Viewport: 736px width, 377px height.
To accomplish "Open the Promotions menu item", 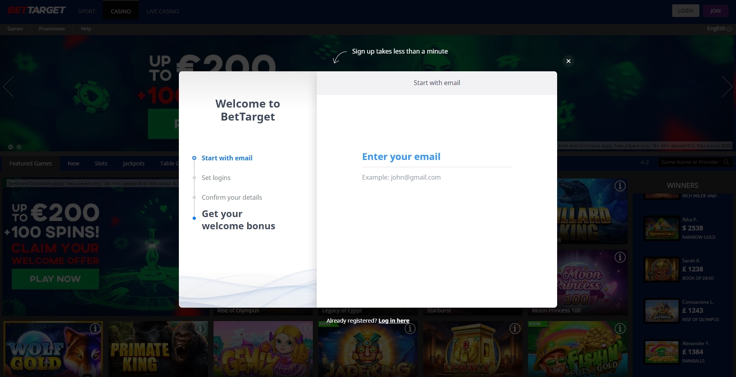I will click(x=52, y=29).
